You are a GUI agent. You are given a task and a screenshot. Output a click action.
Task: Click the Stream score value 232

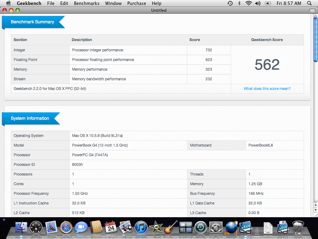[209, 79]
